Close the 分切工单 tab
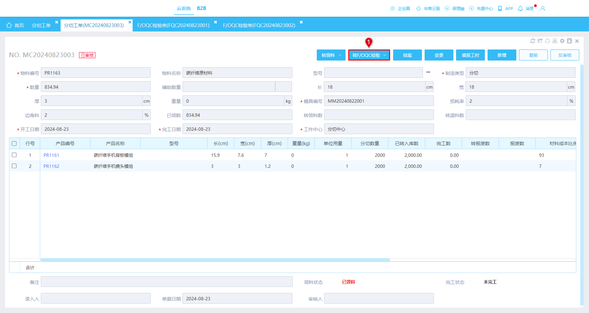This screenshot has width=589, height=313. pos(57,22)
